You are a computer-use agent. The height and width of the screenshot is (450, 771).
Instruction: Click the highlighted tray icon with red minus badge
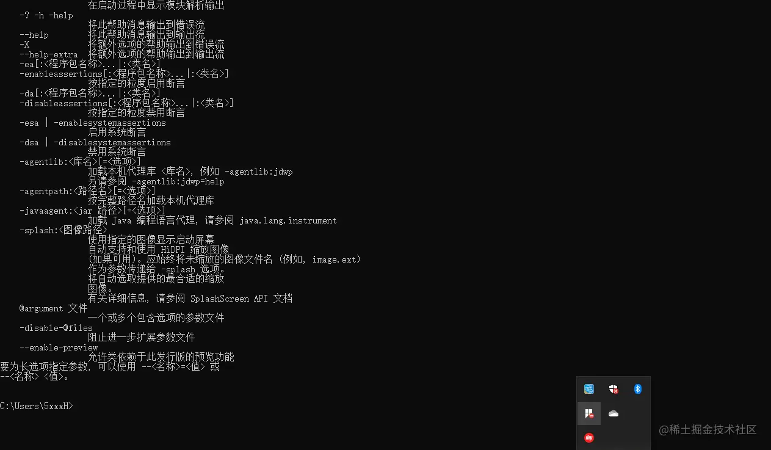[589, 413]
